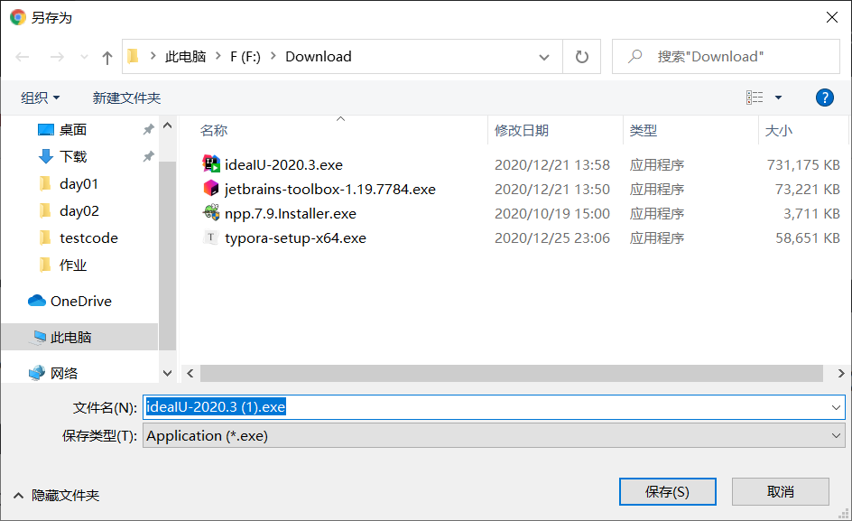Open the filename history dropdown arrow
Viewport: 852px width, 521px height.
coord(836,407)
